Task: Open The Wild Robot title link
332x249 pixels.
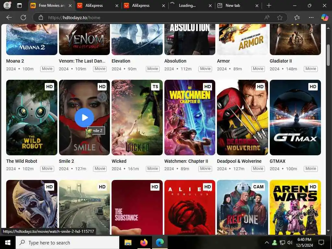Action: tap(22, 161)
